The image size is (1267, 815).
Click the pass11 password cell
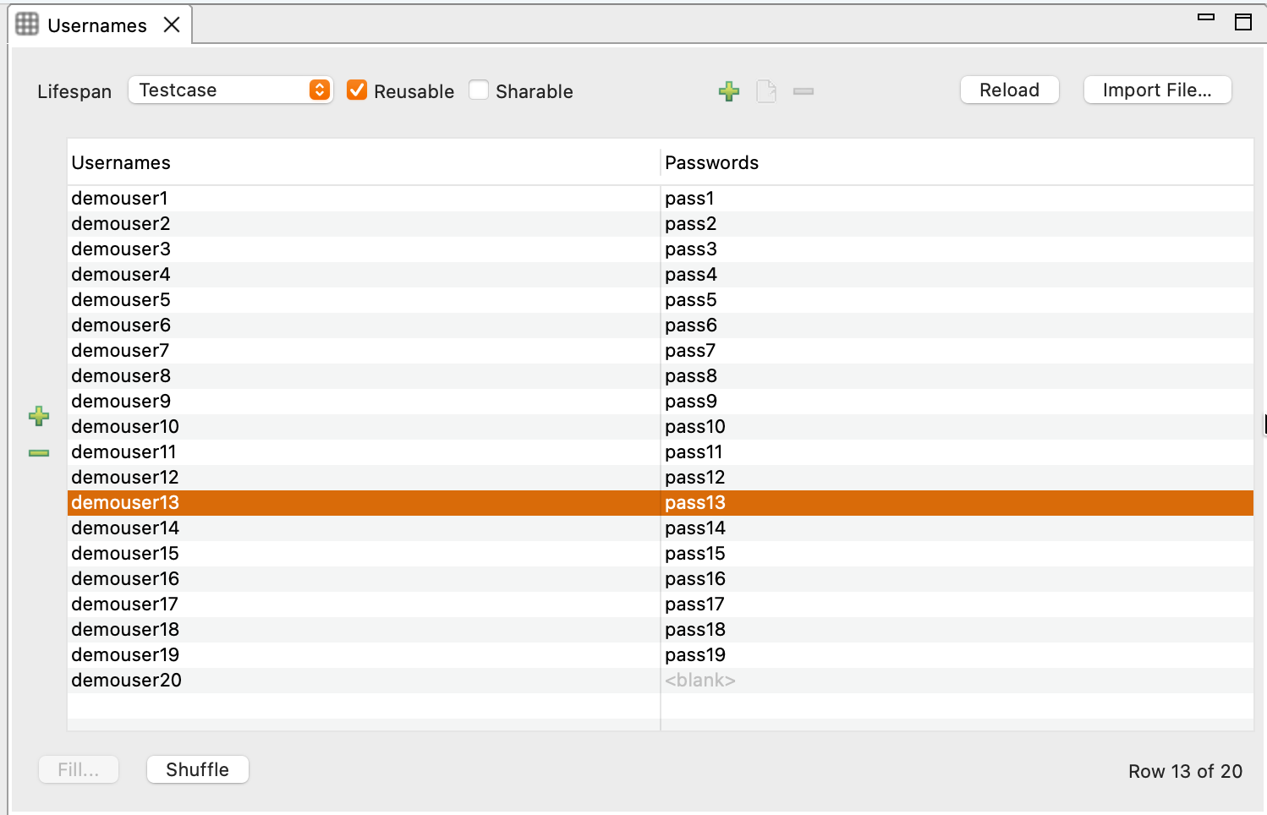957,452
